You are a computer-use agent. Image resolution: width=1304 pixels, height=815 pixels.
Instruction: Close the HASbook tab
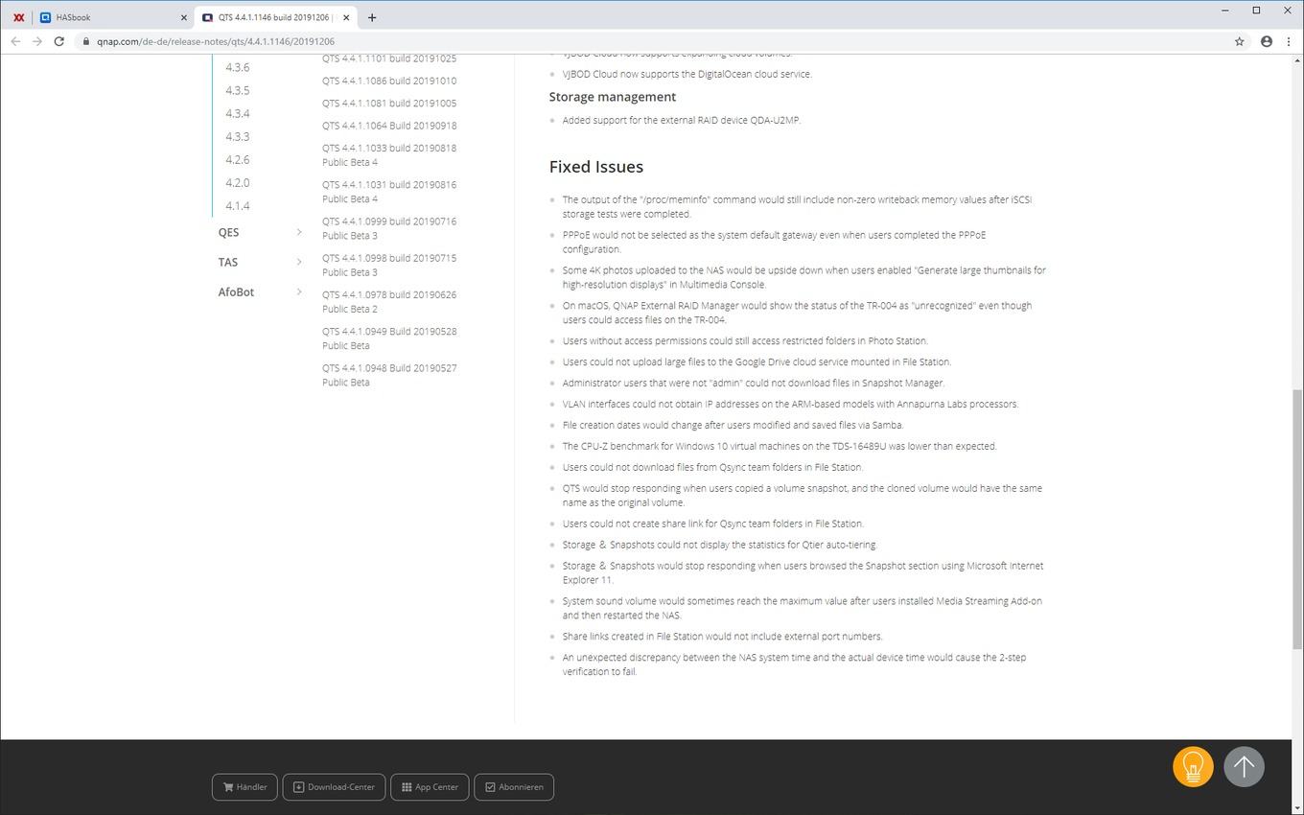click(184, 17)
